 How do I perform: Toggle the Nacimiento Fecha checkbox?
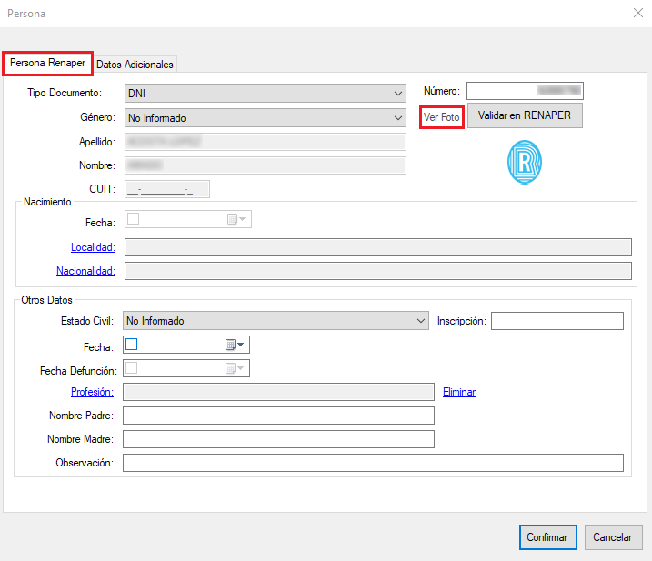133,219
